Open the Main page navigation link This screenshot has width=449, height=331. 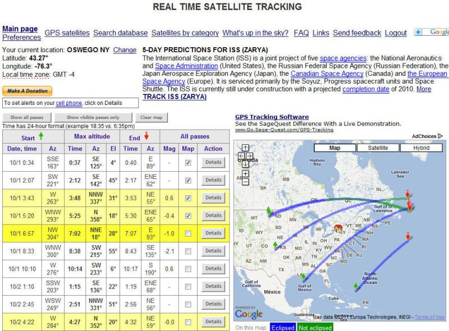point(20,29)
